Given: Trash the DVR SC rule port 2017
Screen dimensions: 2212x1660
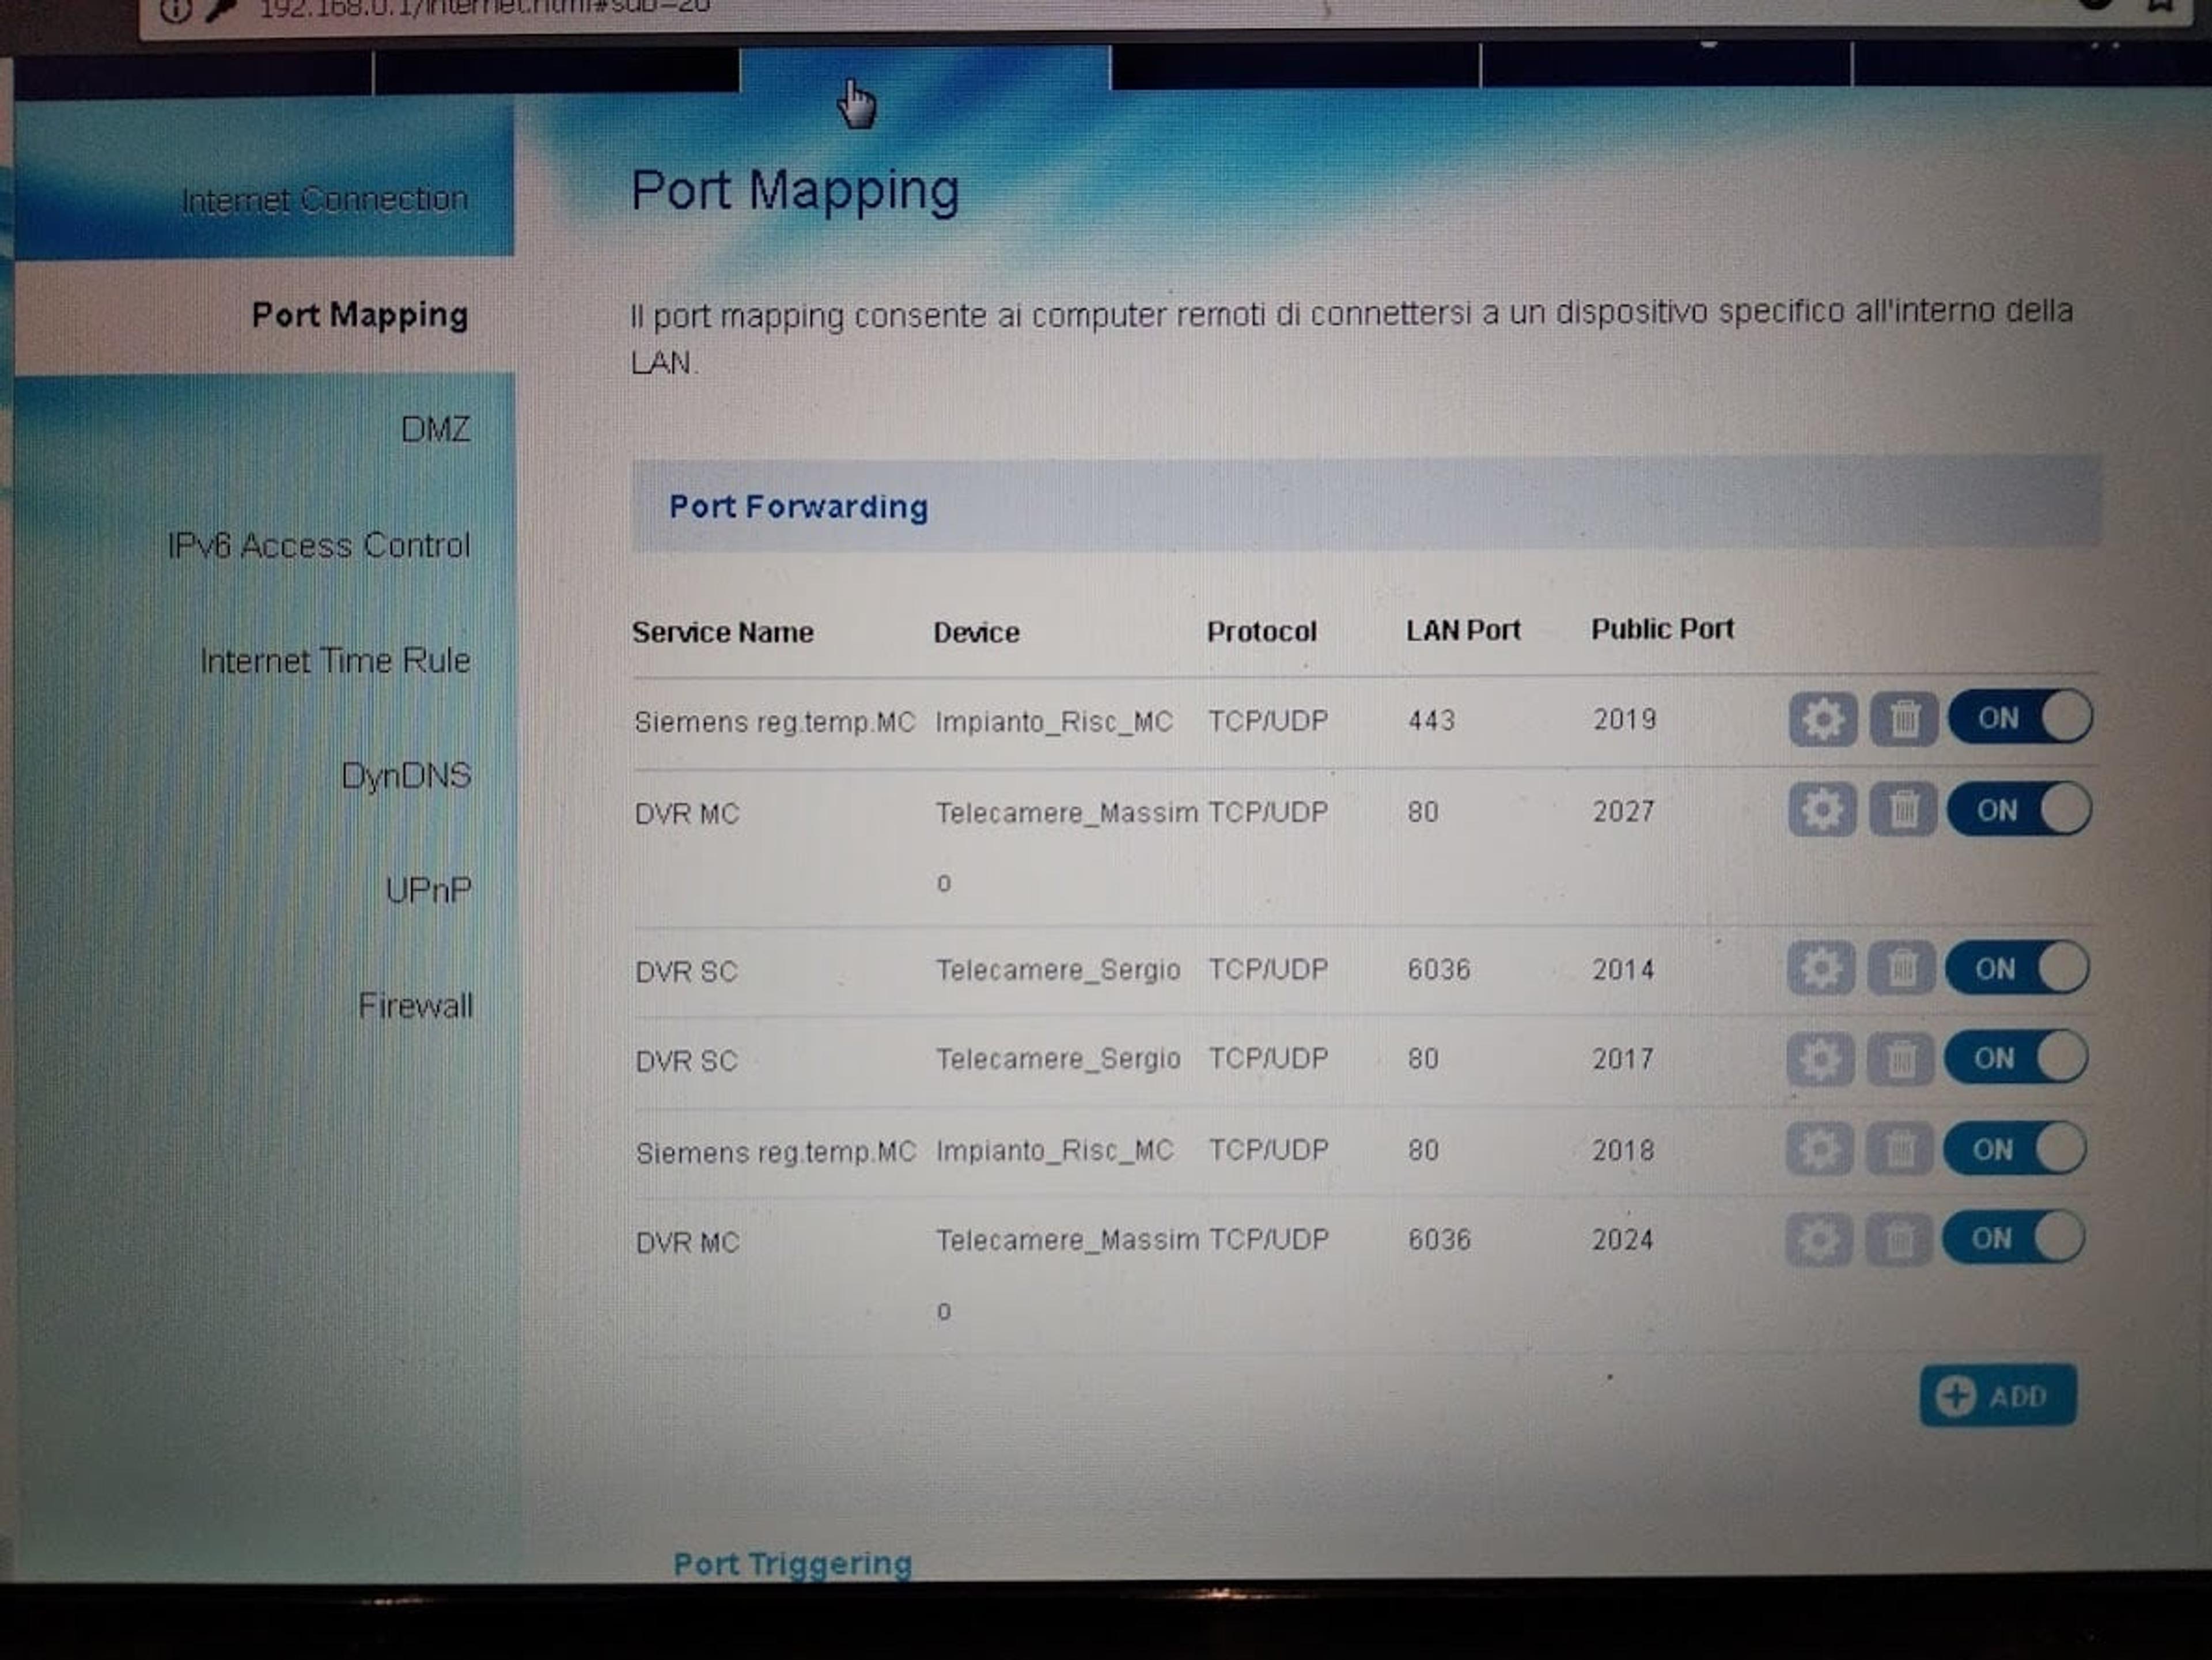Looking at the screenshot, I should coord(1901,1059).
